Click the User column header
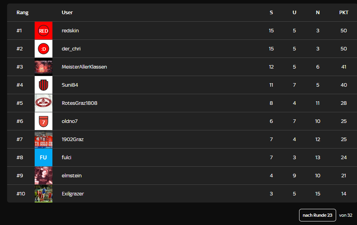Image resolution: width=357 pixels, height=225 pixels. tap(67, 13)
